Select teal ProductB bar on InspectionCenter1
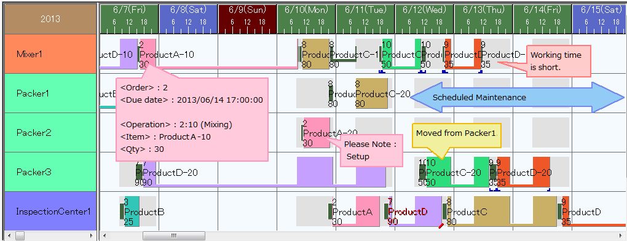Image resolution: width=627 pixels, height=241 pixels. (132, 211)
